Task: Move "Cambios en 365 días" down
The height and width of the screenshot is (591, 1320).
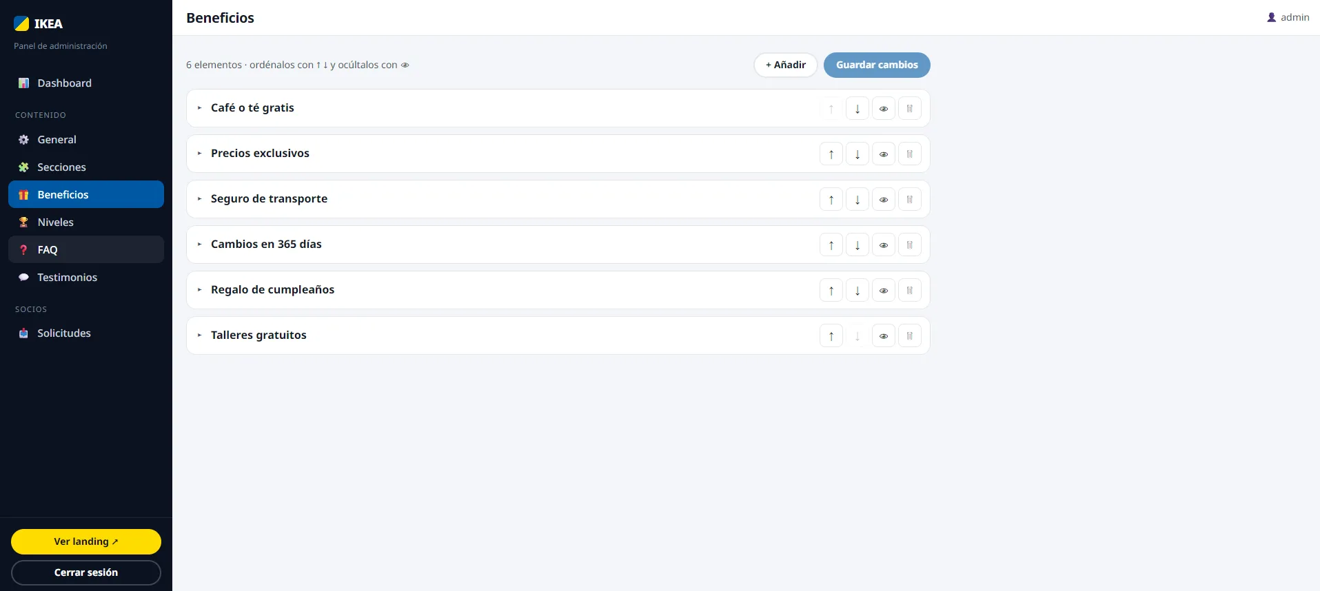Action: coord(857,245)
